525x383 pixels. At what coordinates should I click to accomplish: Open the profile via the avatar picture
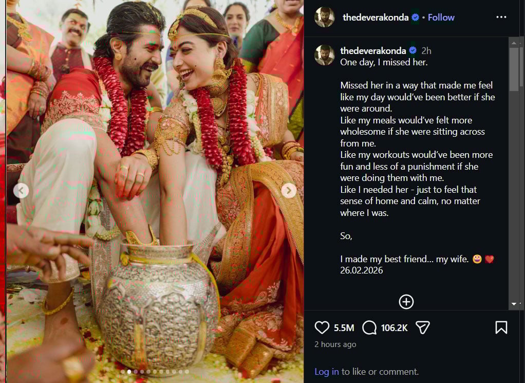(x=325, y=17)
